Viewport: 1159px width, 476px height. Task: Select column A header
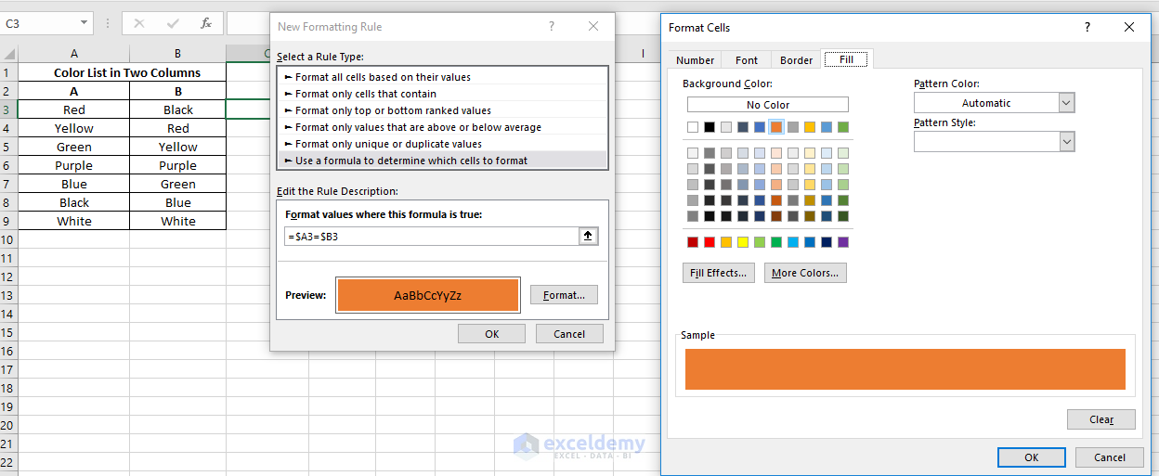point(74,54)
